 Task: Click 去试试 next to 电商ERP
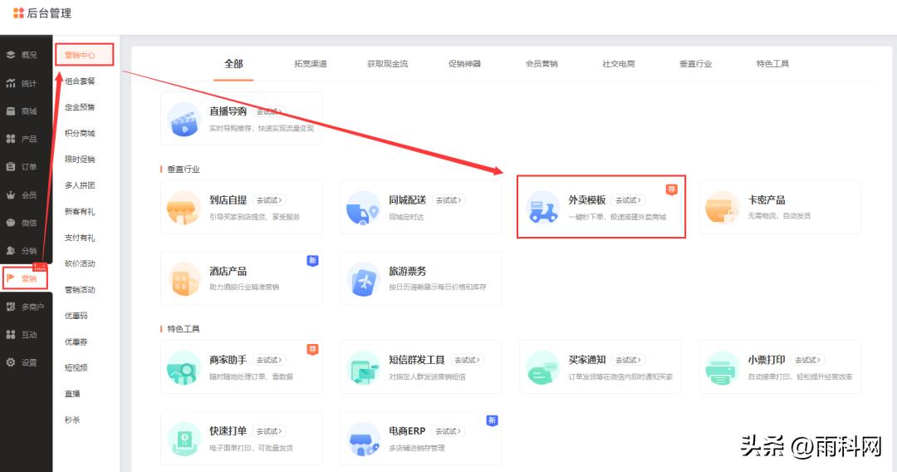(448, 431)
